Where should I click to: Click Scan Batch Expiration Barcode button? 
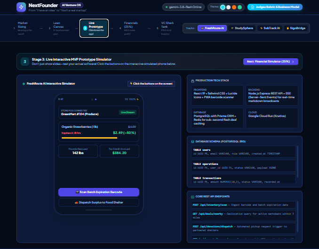pyautogui.click(x=99, y=192)
